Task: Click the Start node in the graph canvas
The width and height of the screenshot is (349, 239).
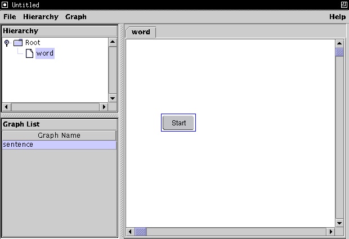Action: click(178, 123)
